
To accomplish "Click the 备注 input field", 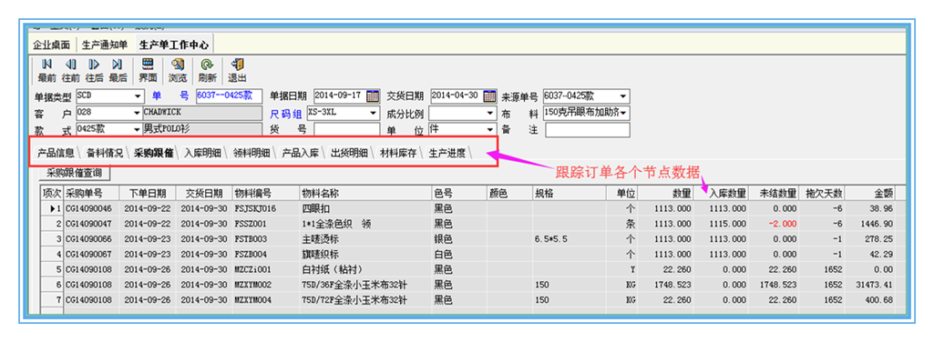I will (588, 129).
